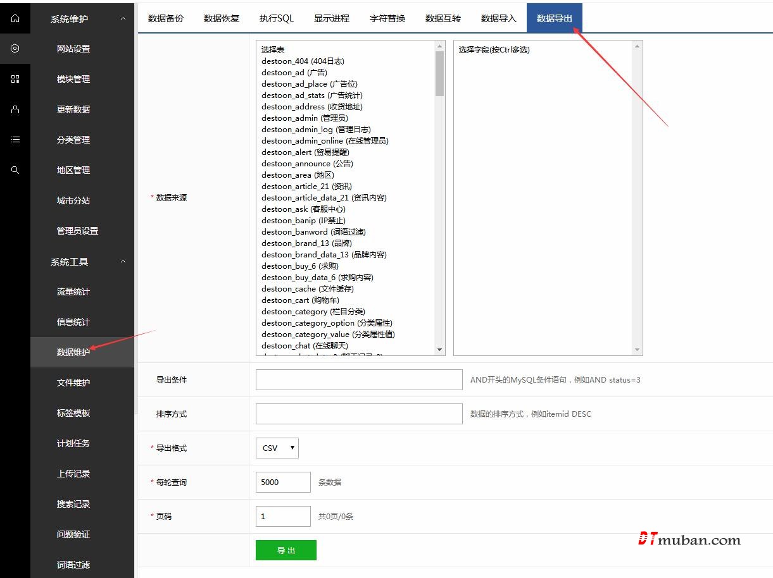Click the 导出条件 input field
Screen dimensions: 773x578
[359, 380]
